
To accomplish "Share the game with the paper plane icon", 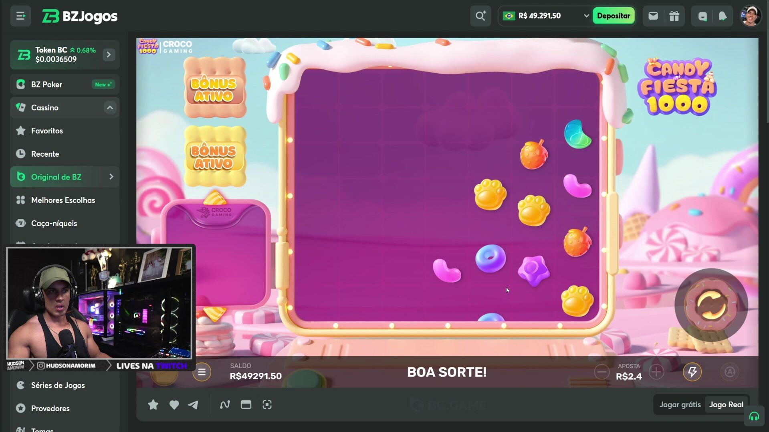I will click(x=193, y=405).
